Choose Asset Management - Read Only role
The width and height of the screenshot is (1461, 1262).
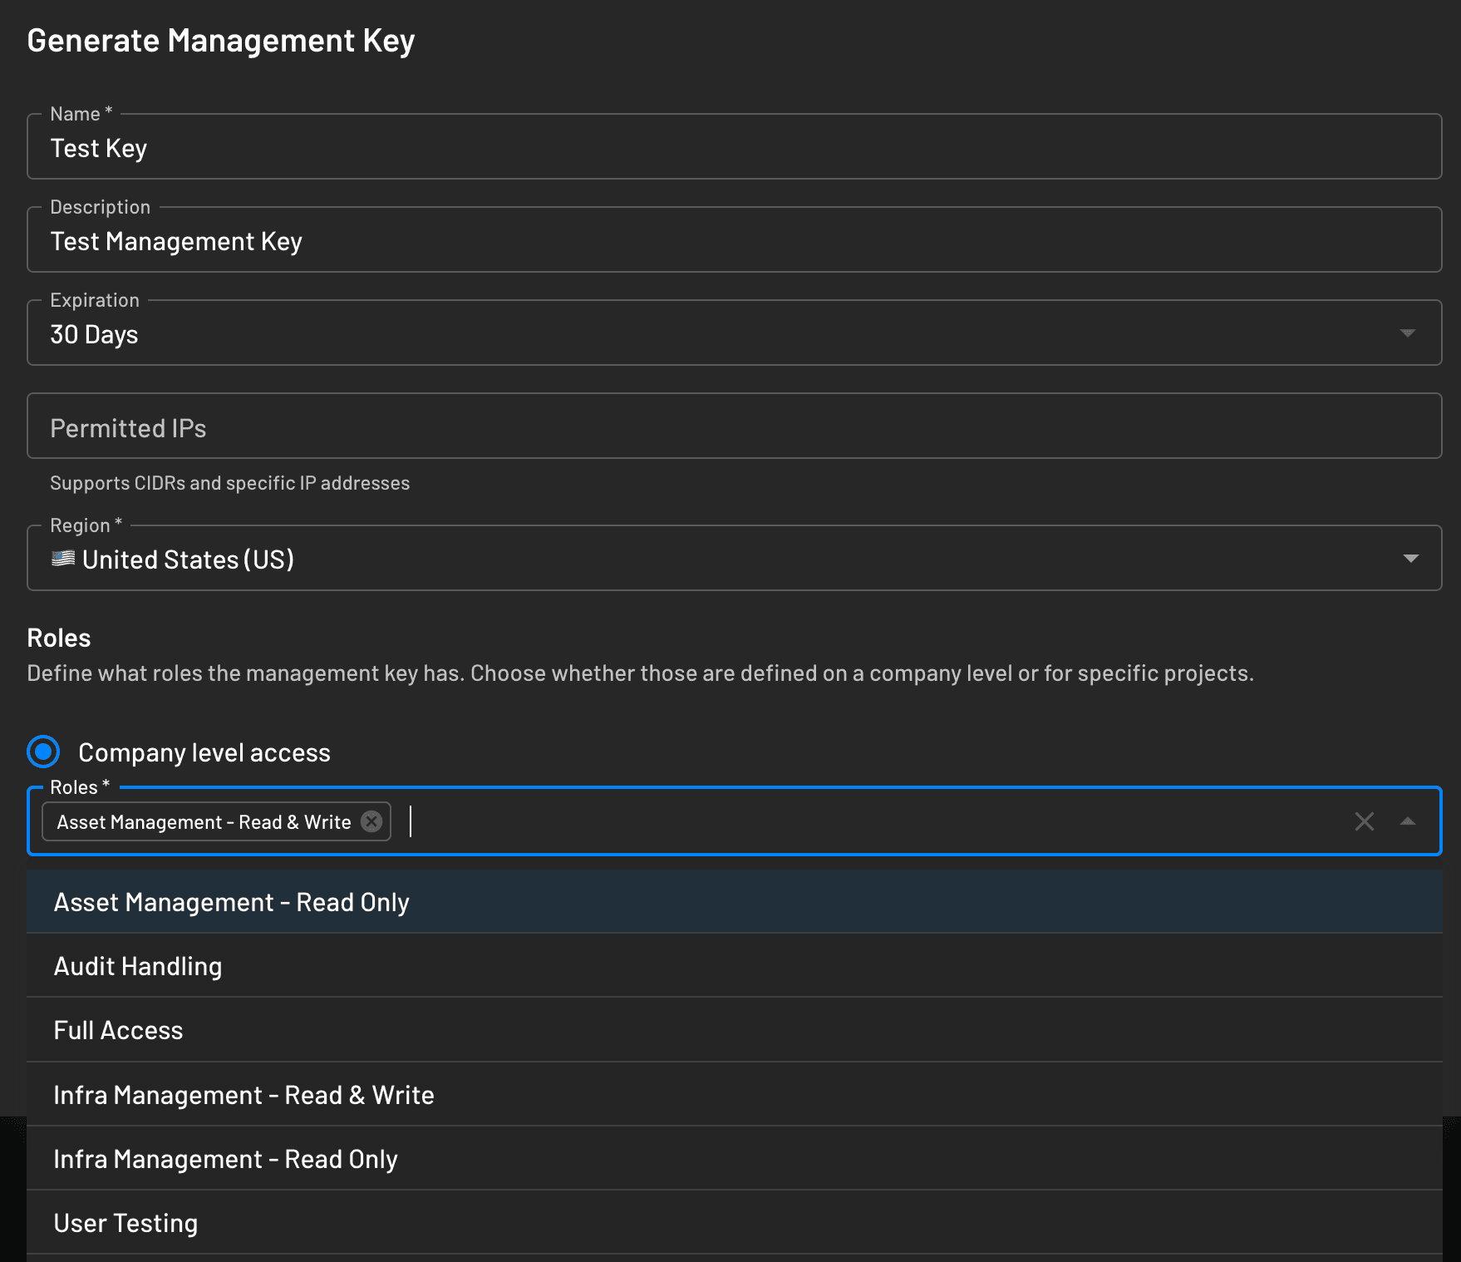tap(231, 901)
